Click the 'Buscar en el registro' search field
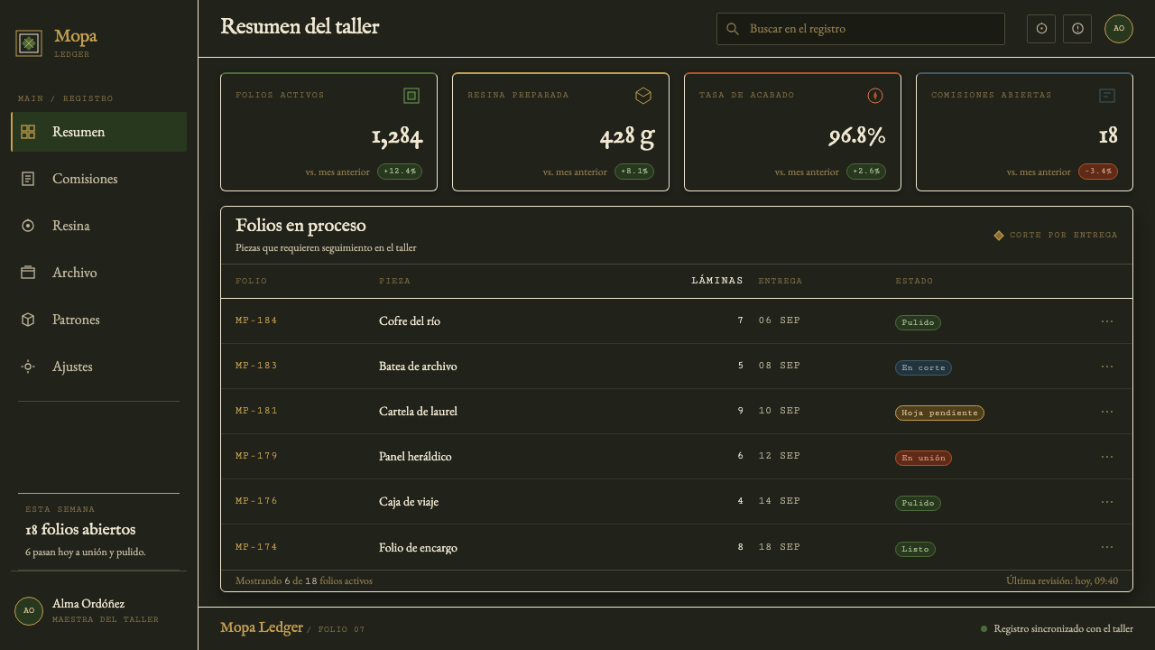This screenshot has width=1155, height=650. click(x=861, y=29)
